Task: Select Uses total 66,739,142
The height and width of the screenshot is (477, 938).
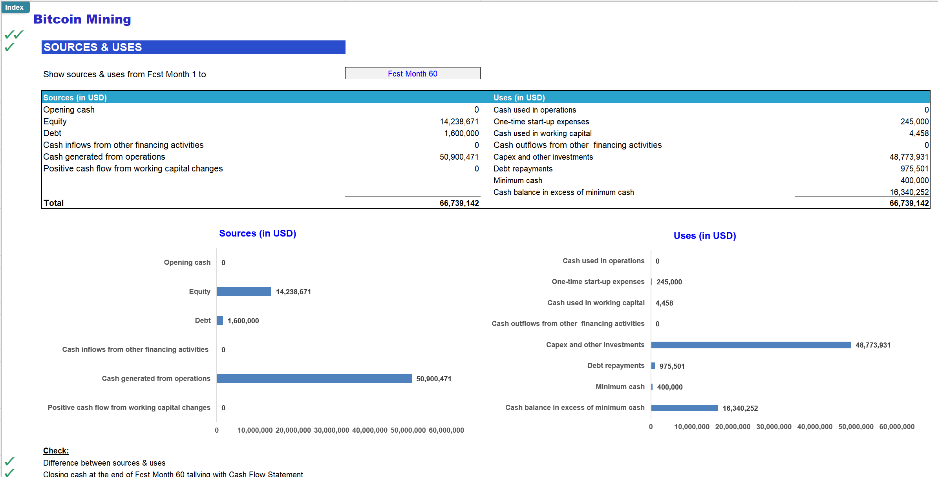Action: tap(909, 203)
